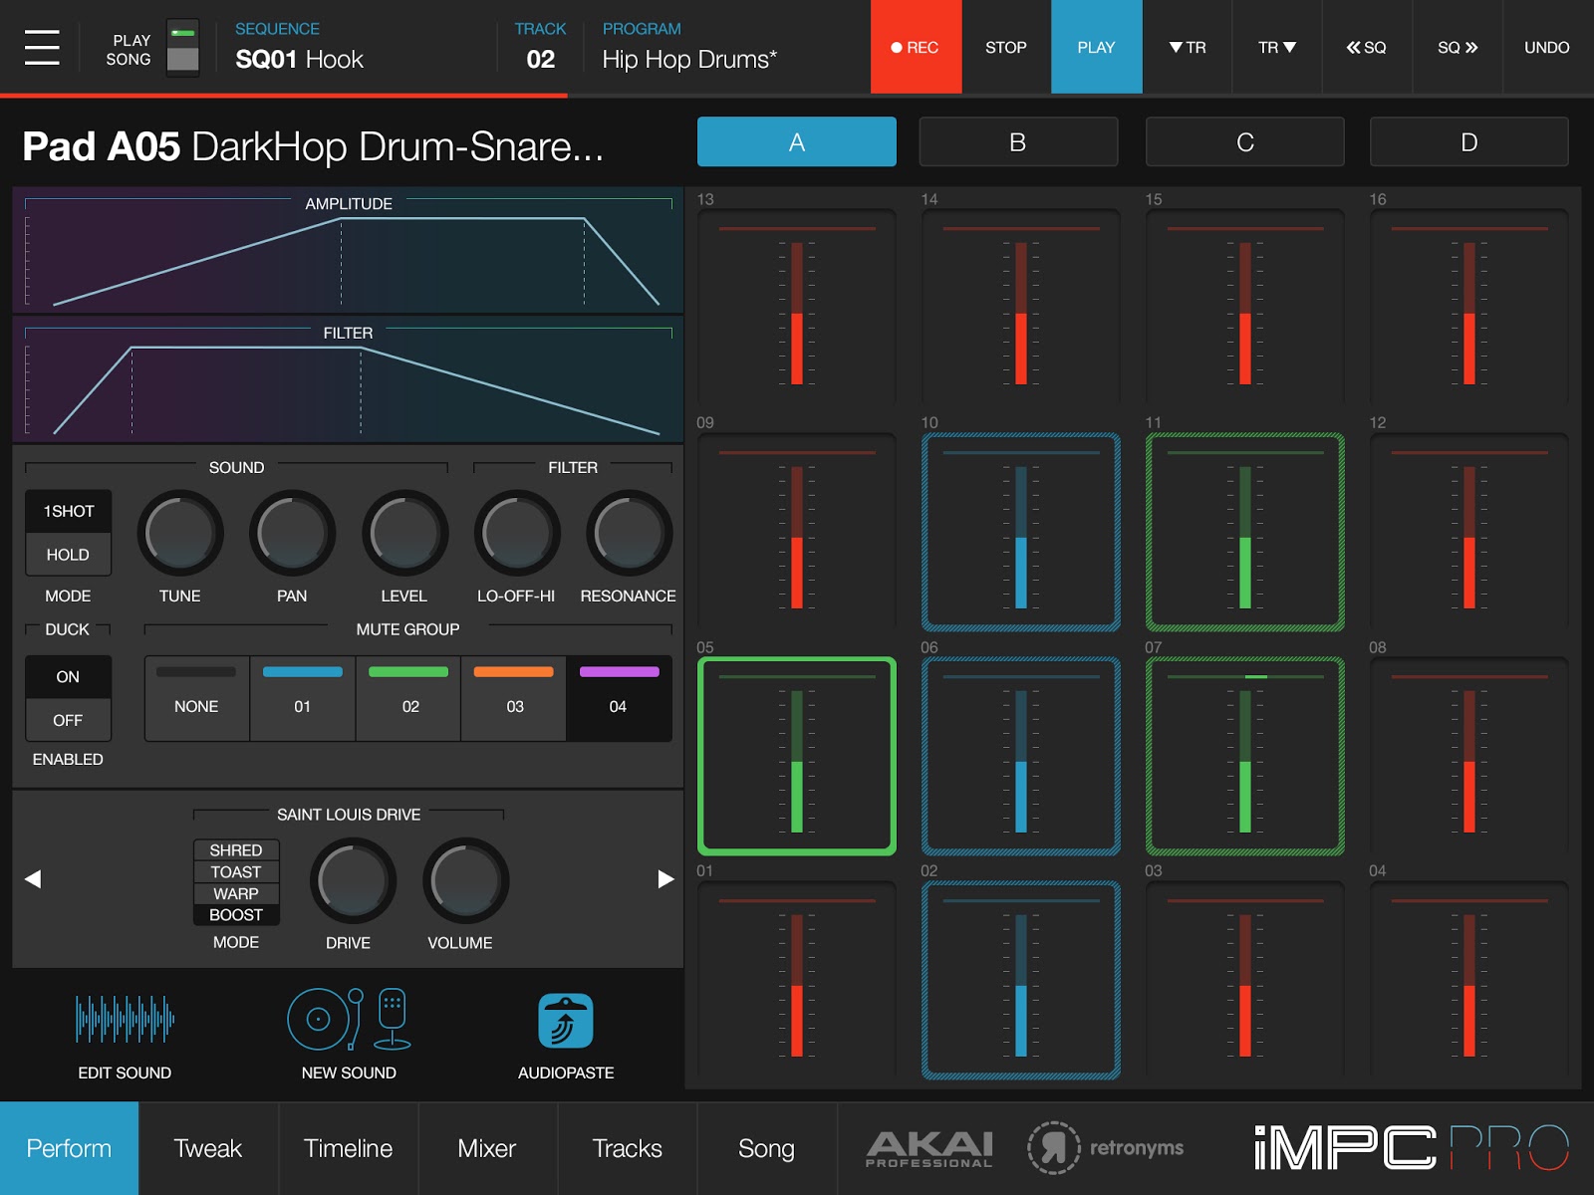Switch to the Mixer tab
The image size is (1594, 1195).
click(x=487, y=1147)
